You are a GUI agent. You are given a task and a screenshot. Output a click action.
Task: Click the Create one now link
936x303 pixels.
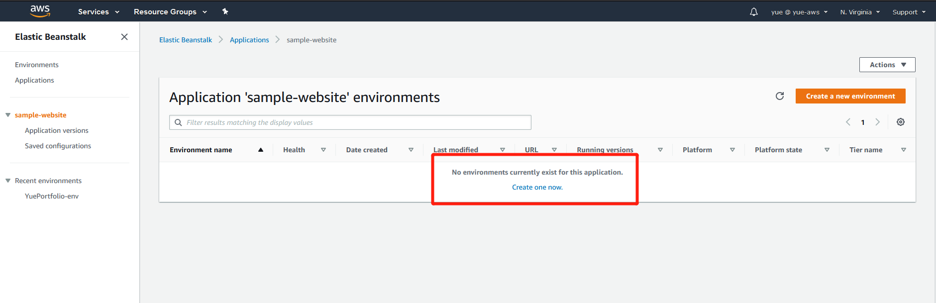tap(537, 187)
